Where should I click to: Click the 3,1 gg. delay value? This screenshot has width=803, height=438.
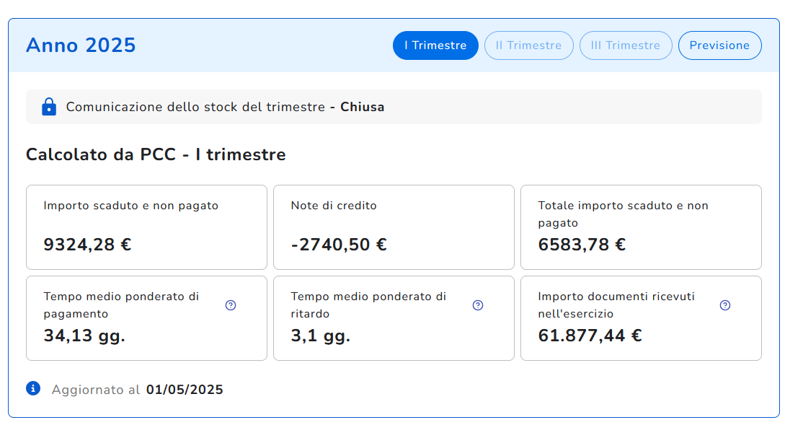click(x=321, y=336)
